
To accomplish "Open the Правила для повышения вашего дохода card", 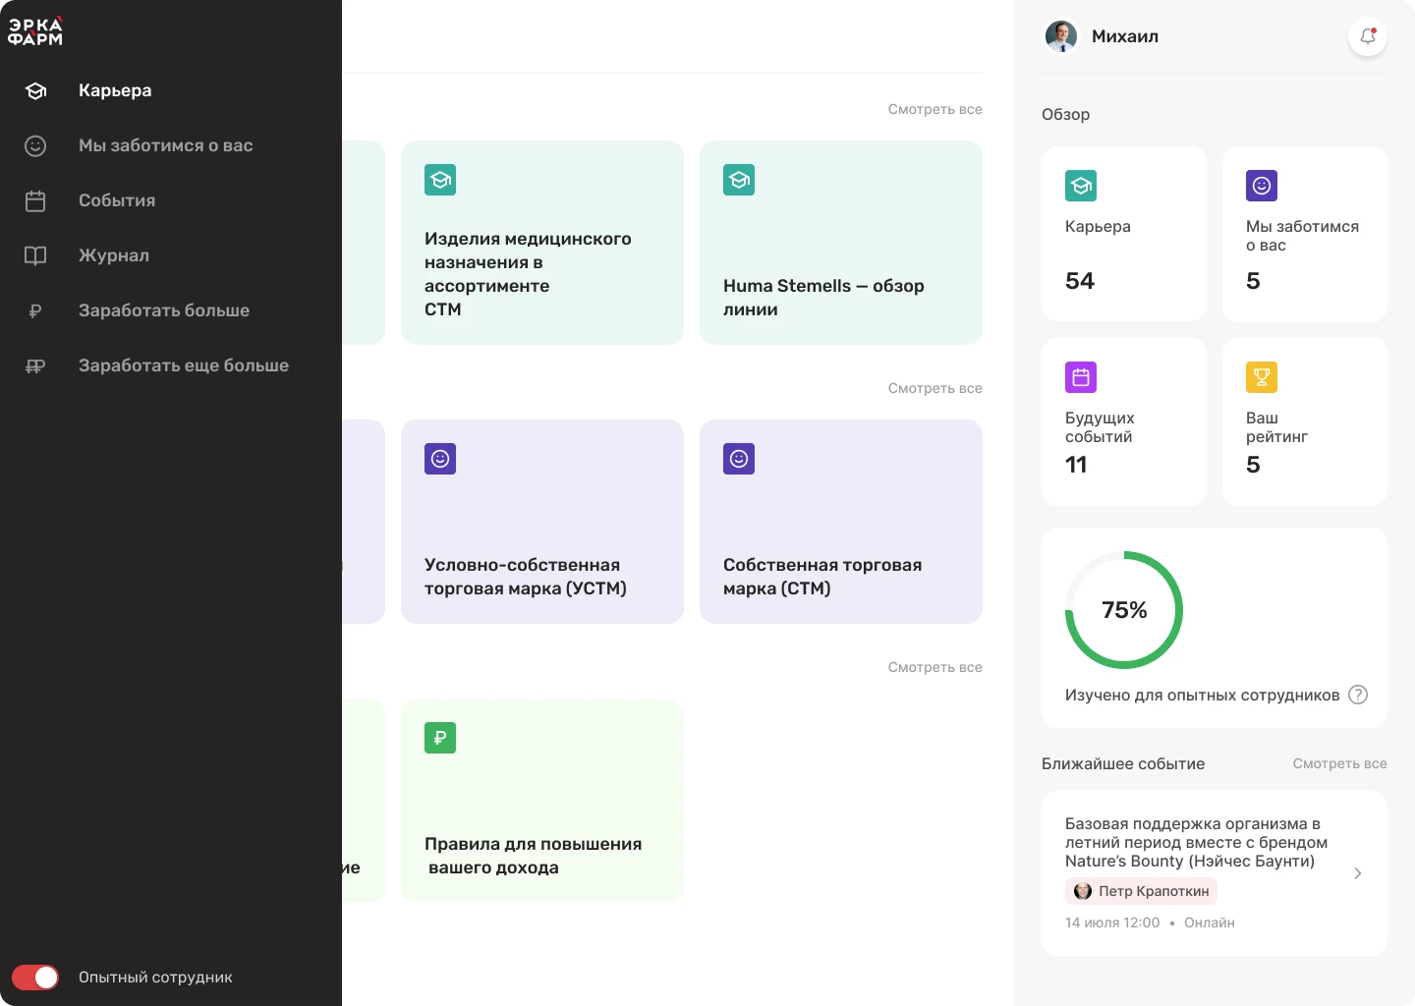I will click(542, 801).
